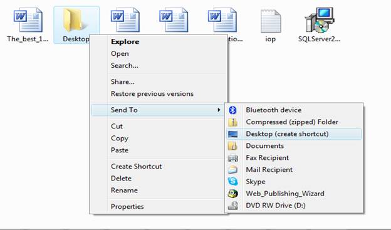Click the Bluetooth device icon
391x230 pixels.
click(232, 110)
